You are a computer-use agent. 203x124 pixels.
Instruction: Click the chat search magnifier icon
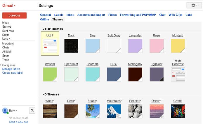32,111
